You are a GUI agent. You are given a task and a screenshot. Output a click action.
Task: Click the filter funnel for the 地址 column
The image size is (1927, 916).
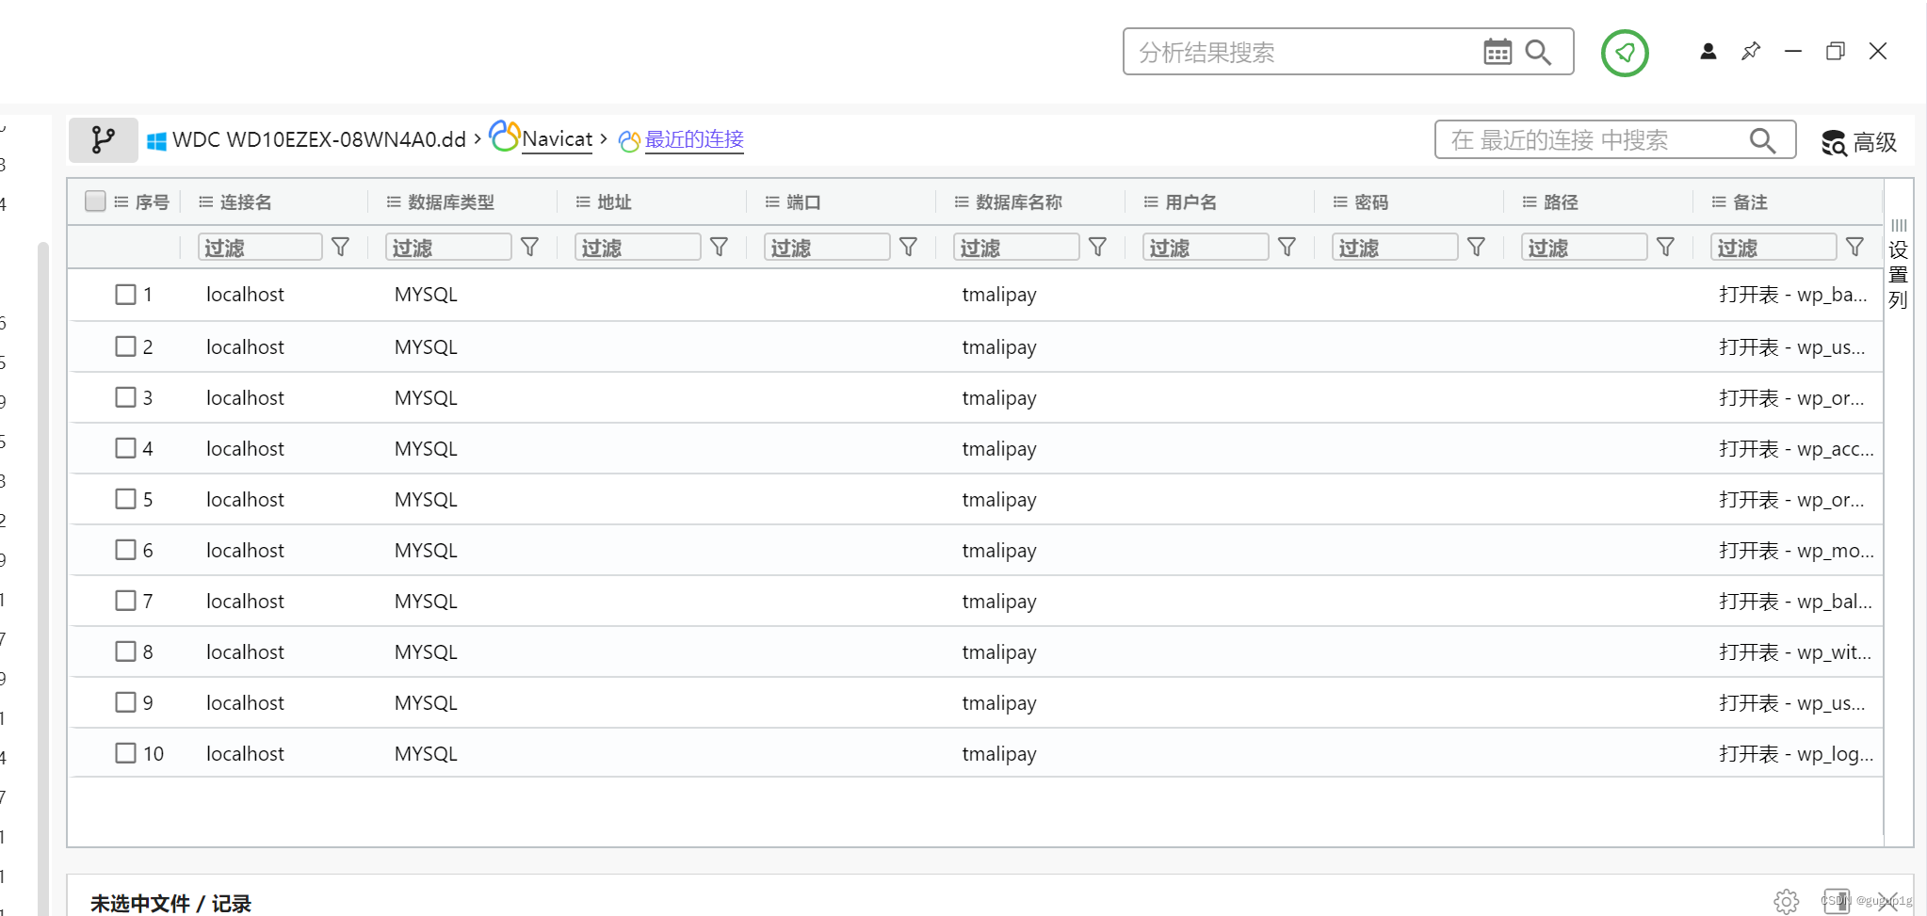click(720, 247)
